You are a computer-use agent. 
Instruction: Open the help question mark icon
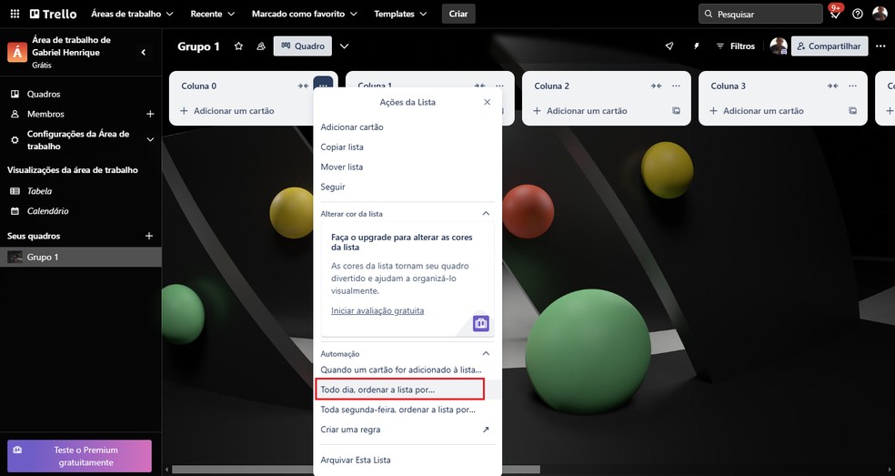[858, 14]
